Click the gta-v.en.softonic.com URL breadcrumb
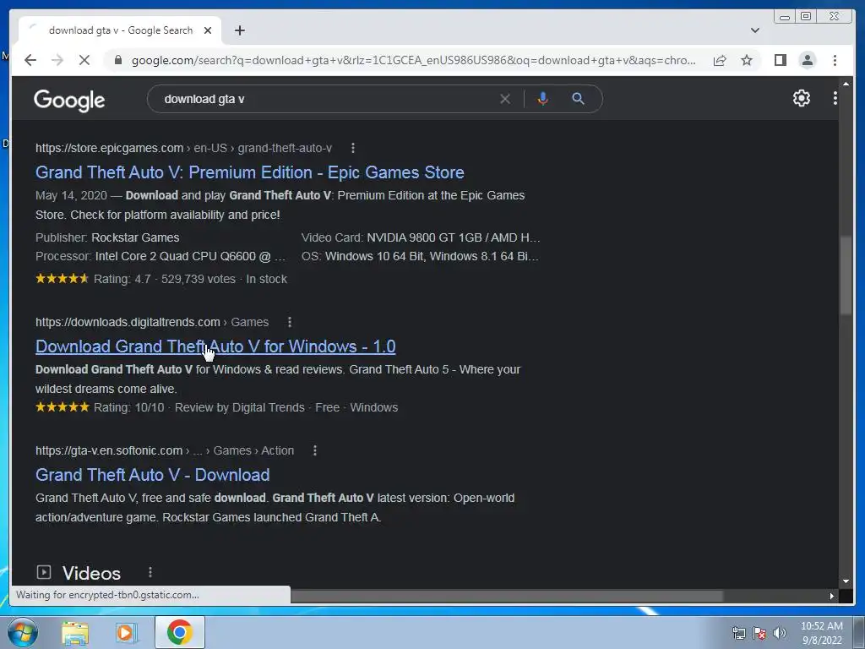Screen dimensions: 865x649 click(x=165, y=450)
